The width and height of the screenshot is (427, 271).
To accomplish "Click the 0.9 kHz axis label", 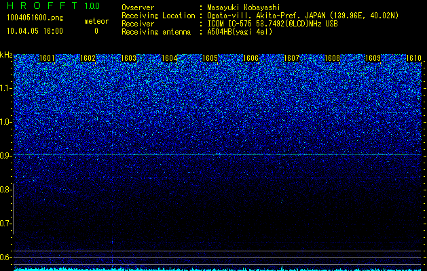I will pyautogui.click(x=5, y=156).
